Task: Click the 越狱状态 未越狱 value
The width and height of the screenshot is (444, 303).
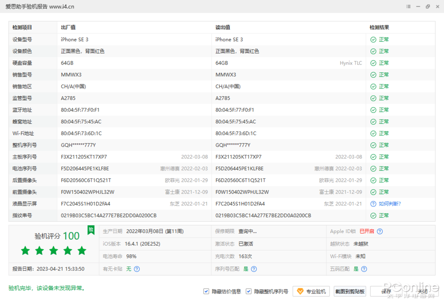Action: tap(361, 244)
